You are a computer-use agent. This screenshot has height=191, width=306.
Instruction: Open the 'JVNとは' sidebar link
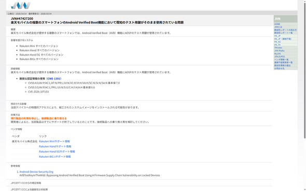(278, 27)
